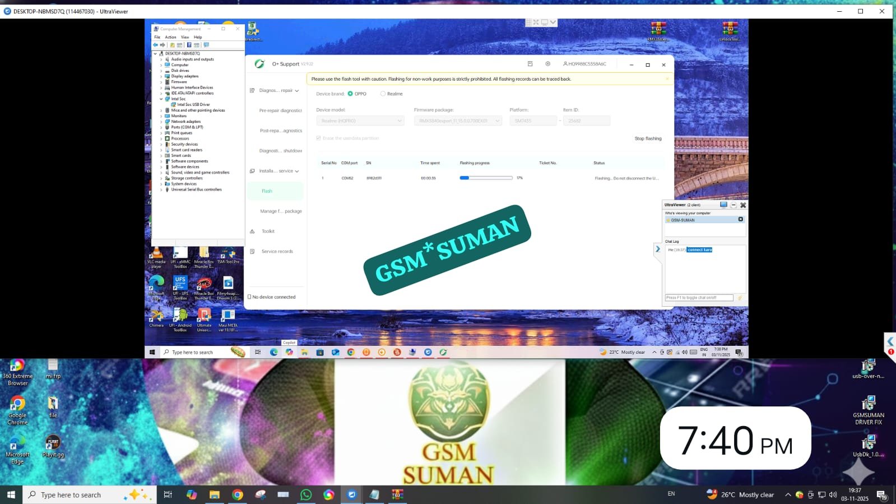
Task: Open the Action menu in Computer Management
Action: pyautogui.click(x=170, y=37)
